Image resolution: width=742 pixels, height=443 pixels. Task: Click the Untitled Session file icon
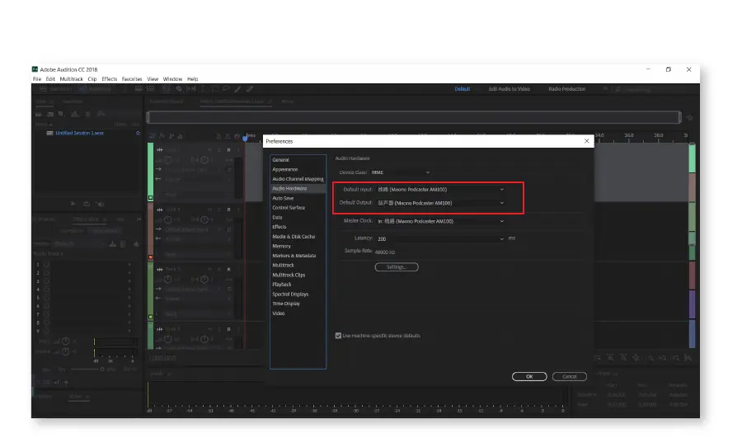[50, 133]
